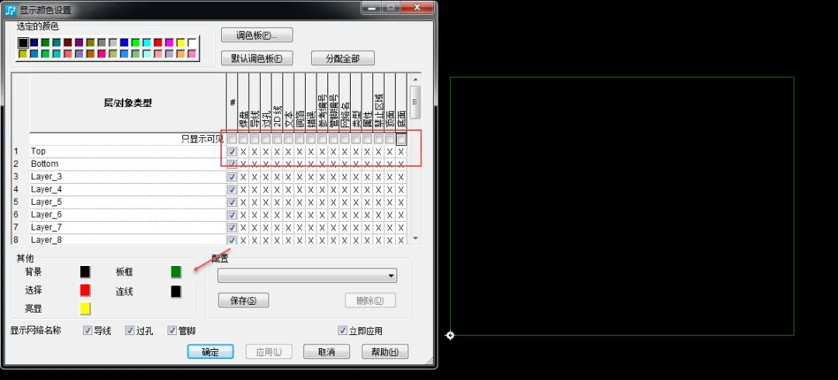This screenshot has height=380, width=838.
Task: Select the Top layer name row
Action: tap(128, 151)
